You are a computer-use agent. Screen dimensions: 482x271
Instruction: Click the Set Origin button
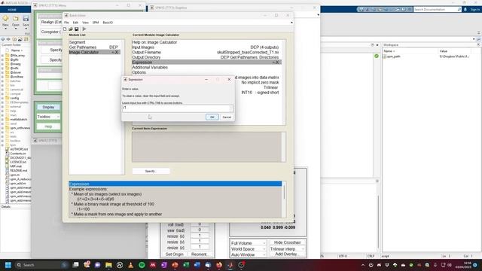tap(174, 254)
